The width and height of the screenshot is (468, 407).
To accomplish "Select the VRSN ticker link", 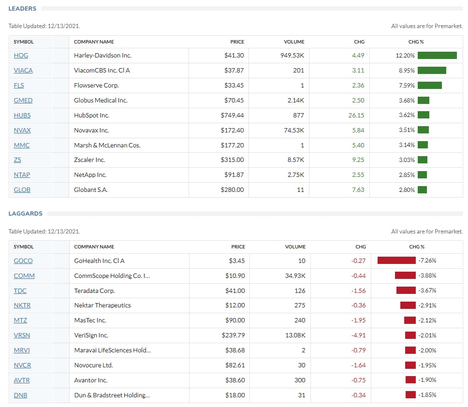I will pyautogui.click(x=22, y=335).
